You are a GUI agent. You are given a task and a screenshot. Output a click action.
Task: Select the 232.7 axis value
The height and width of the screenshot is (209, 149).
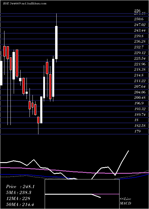pyautogui.click(x=139, y=47)
